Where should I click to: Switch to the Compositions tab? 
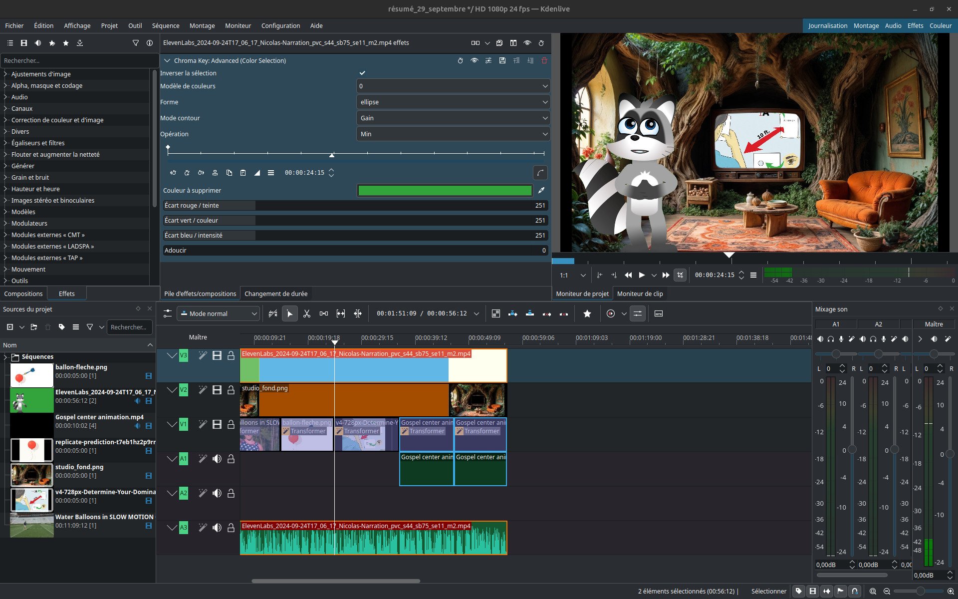(23, 294)
